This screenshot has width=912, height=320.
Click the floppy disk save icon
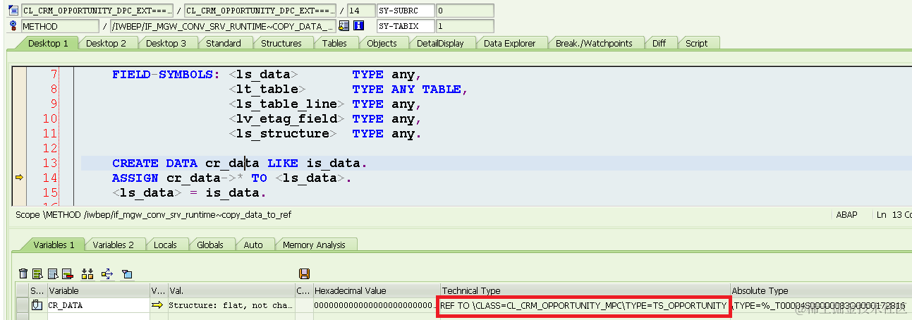coord(305,273)
